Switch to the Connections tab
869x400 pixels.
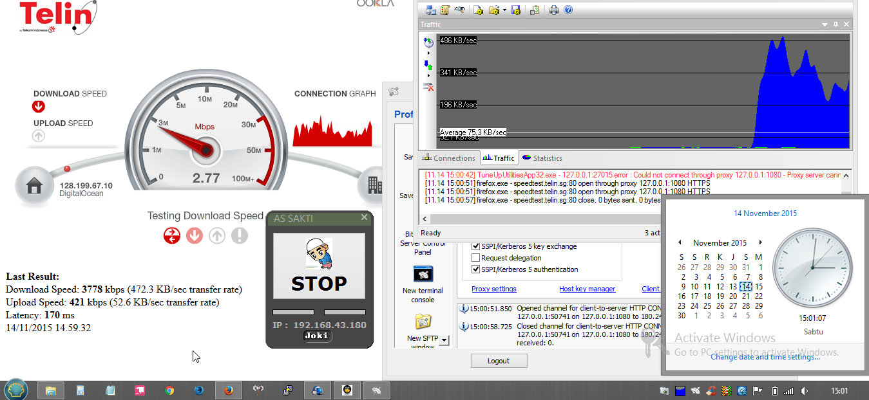pos(448,158)
